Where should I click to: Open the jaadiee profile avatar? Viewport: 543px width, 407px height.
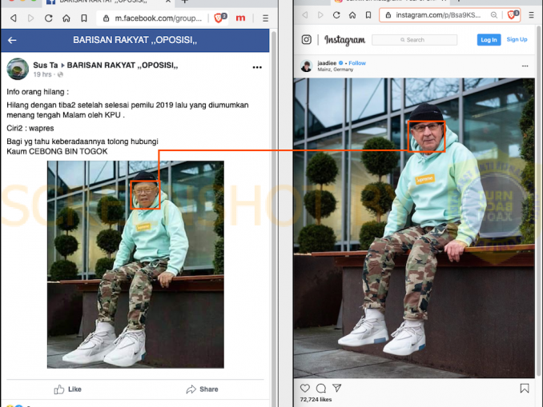point(307,66)
